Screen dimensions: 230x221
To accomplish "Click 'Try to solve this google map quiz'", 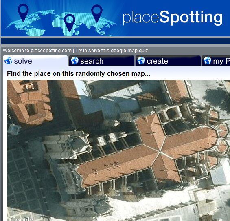I will pyautogui.click(x=112, y=51).
